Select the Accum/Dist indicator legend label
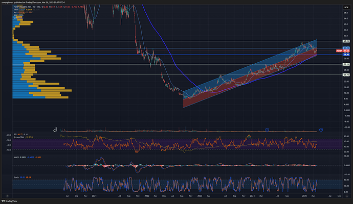 [19, 137]
